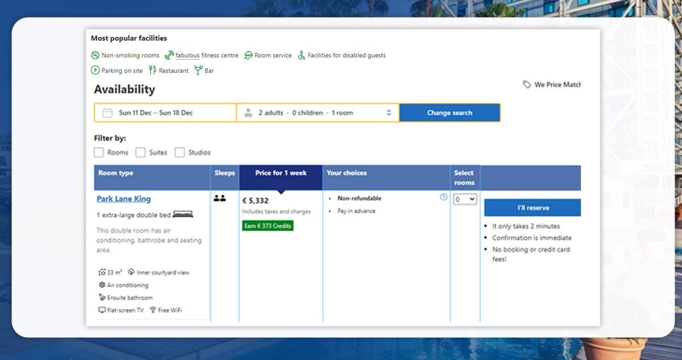Click the Earn € 373 Credits badge

tap(268, 225)
